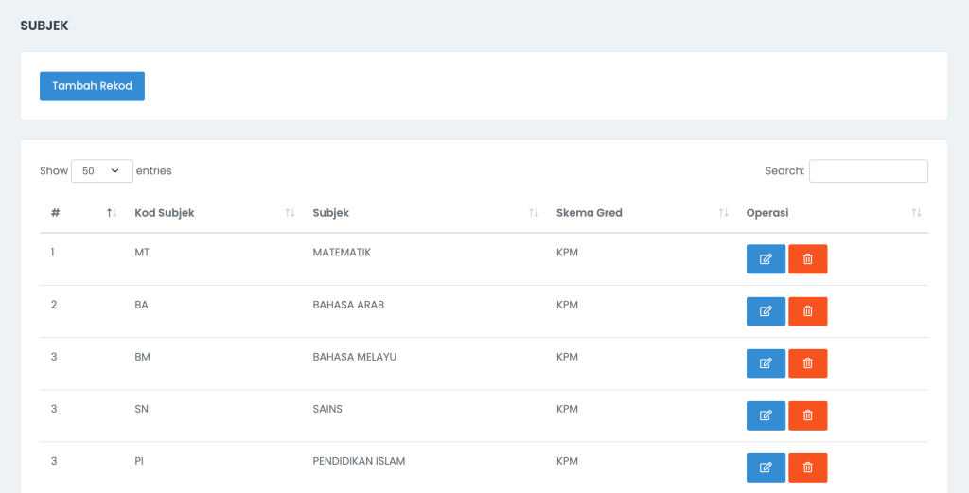The image size is (969, 493).
Task: Delete the BAHASA ARAB row
Action: (x=808, y=310)
